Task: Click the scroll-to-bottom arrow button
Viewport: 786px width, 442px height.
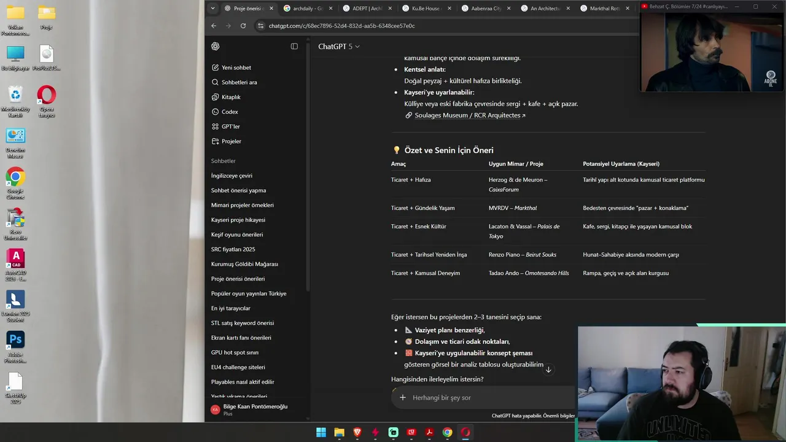Action: pos(548,370)
